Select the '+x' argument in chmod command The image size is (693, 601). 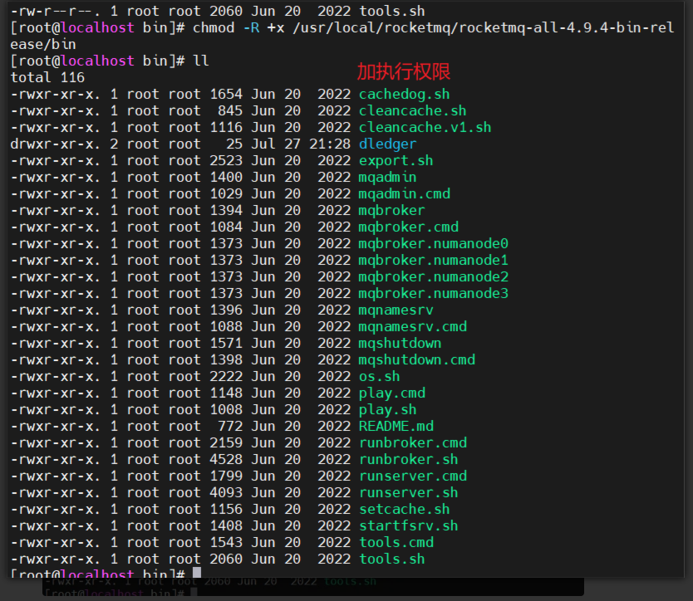[276, 28]
